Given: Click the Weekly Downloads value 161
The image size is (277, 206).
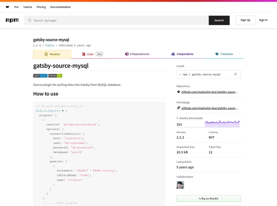Looking at the screenshot, I should click(x=179, y=124).
